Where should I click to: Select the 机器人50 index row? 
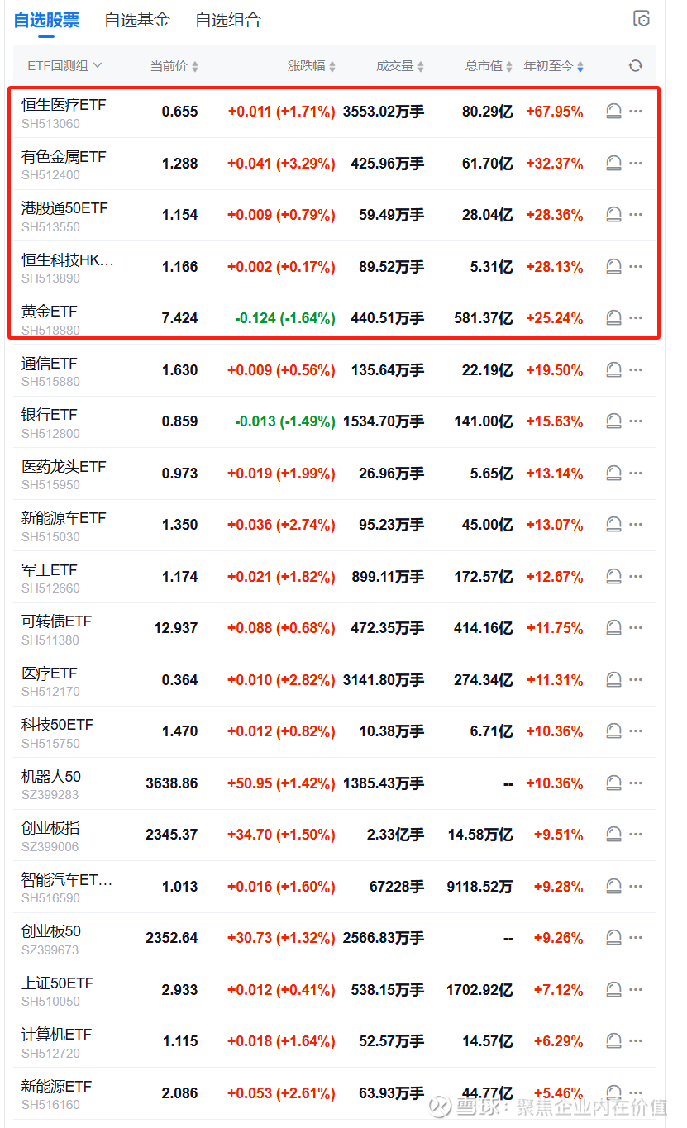coord(51,777)
